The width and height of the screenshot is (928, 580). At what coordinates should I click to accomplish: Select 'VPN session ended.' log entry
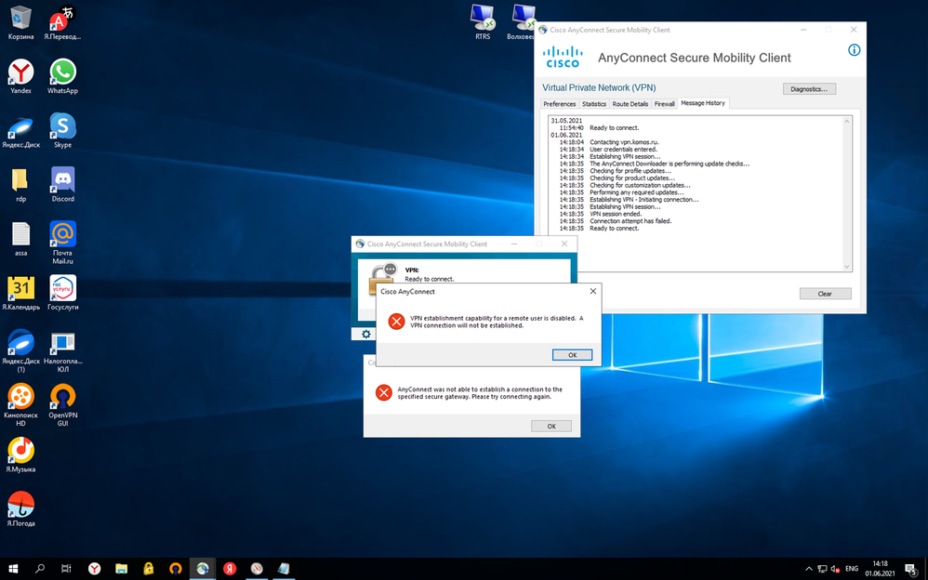(616, 214)
